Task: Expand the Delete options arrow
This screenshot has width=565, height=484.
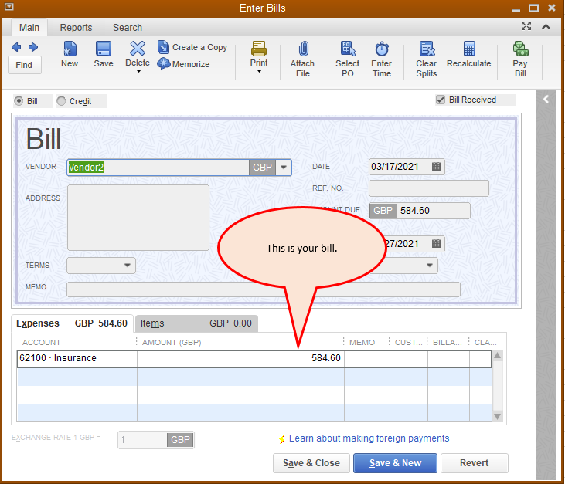Action: coord(138,72)
